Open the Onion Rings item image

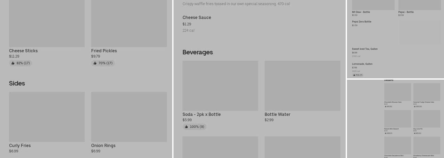pyautogui.click(x=129, y=117)
